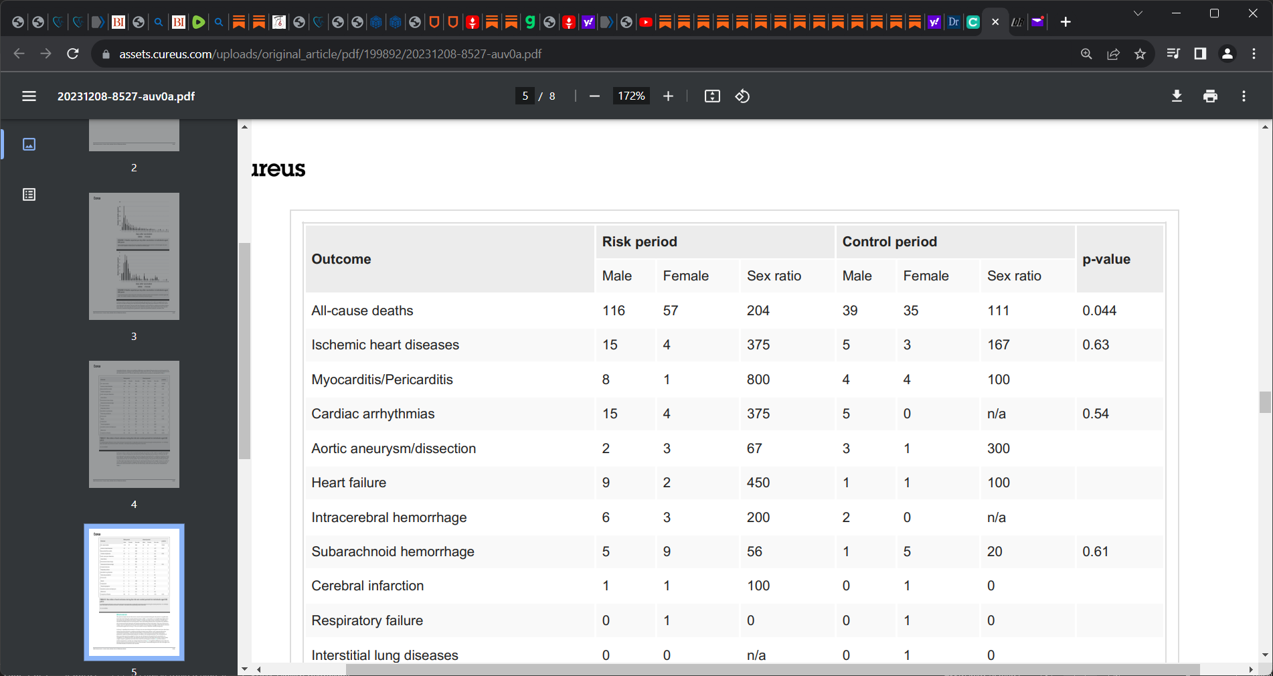Open the Chrome profile menu
This screenshot has width=1273, height=676.
point(1227,54)
